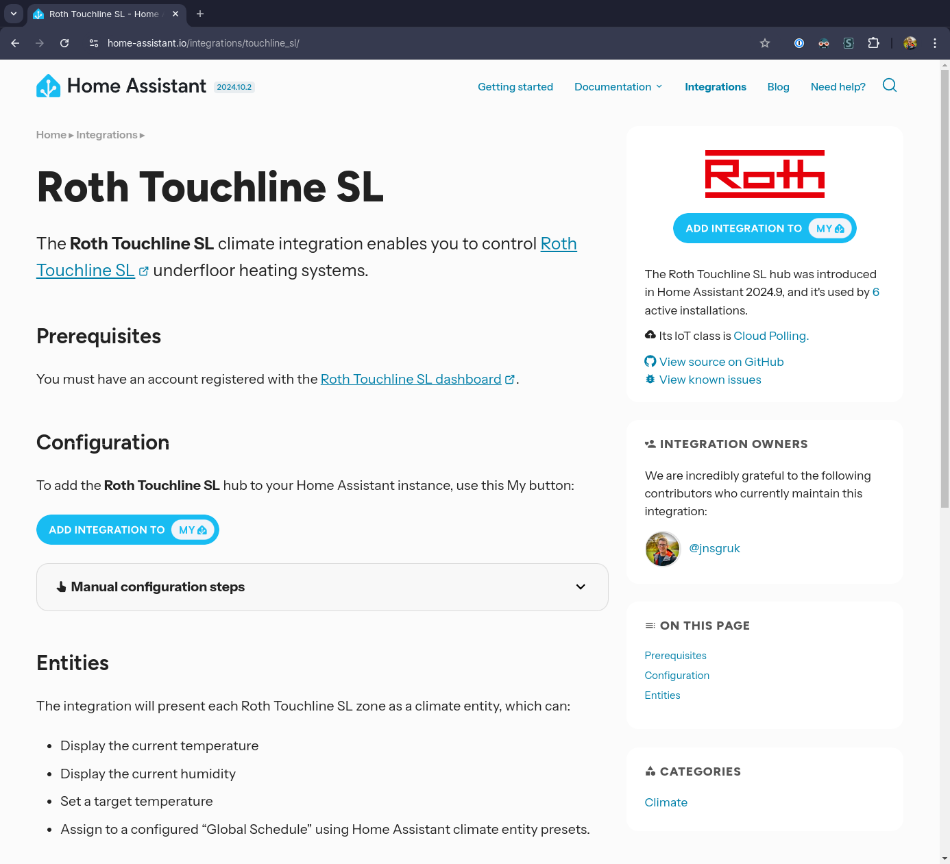The height and width of the screenshot is (864, 950).
Task: Click the Home Assistant logo icon
Action: pyautogui.click(x=48, y=86)
